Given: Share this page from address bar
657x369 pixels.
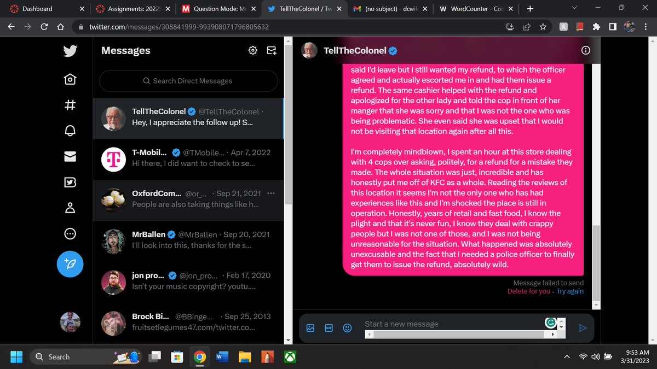Looking at the screenshot, I should 526,26.
